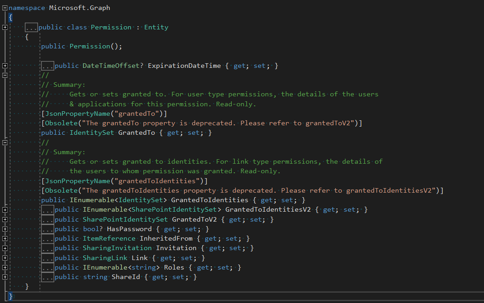
Task: Click Permission in the class declaration line
Action: pos(111,27)
